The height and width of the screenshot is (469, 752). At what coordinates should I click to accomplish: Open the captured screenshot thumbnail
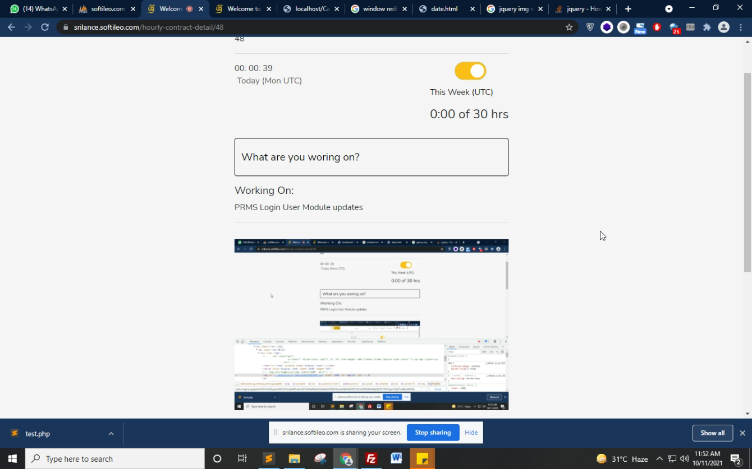pos(371,324)
